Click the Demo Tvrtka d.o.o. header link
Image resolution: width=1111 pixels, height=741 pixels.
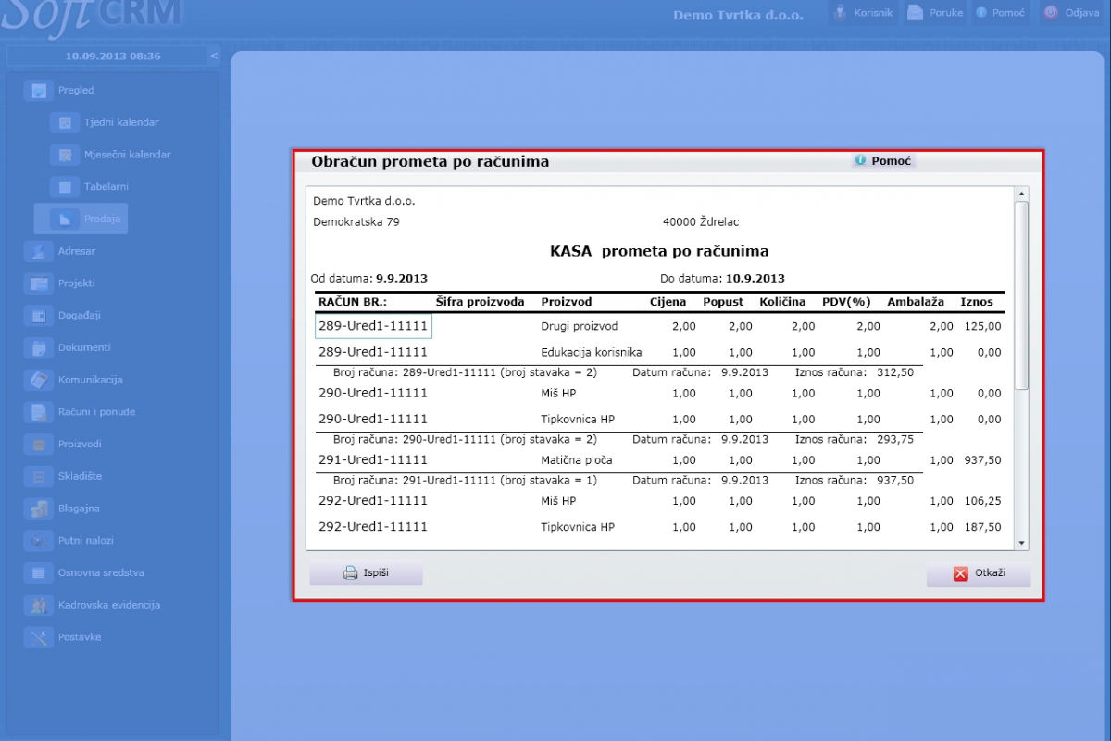click(737, 15)
